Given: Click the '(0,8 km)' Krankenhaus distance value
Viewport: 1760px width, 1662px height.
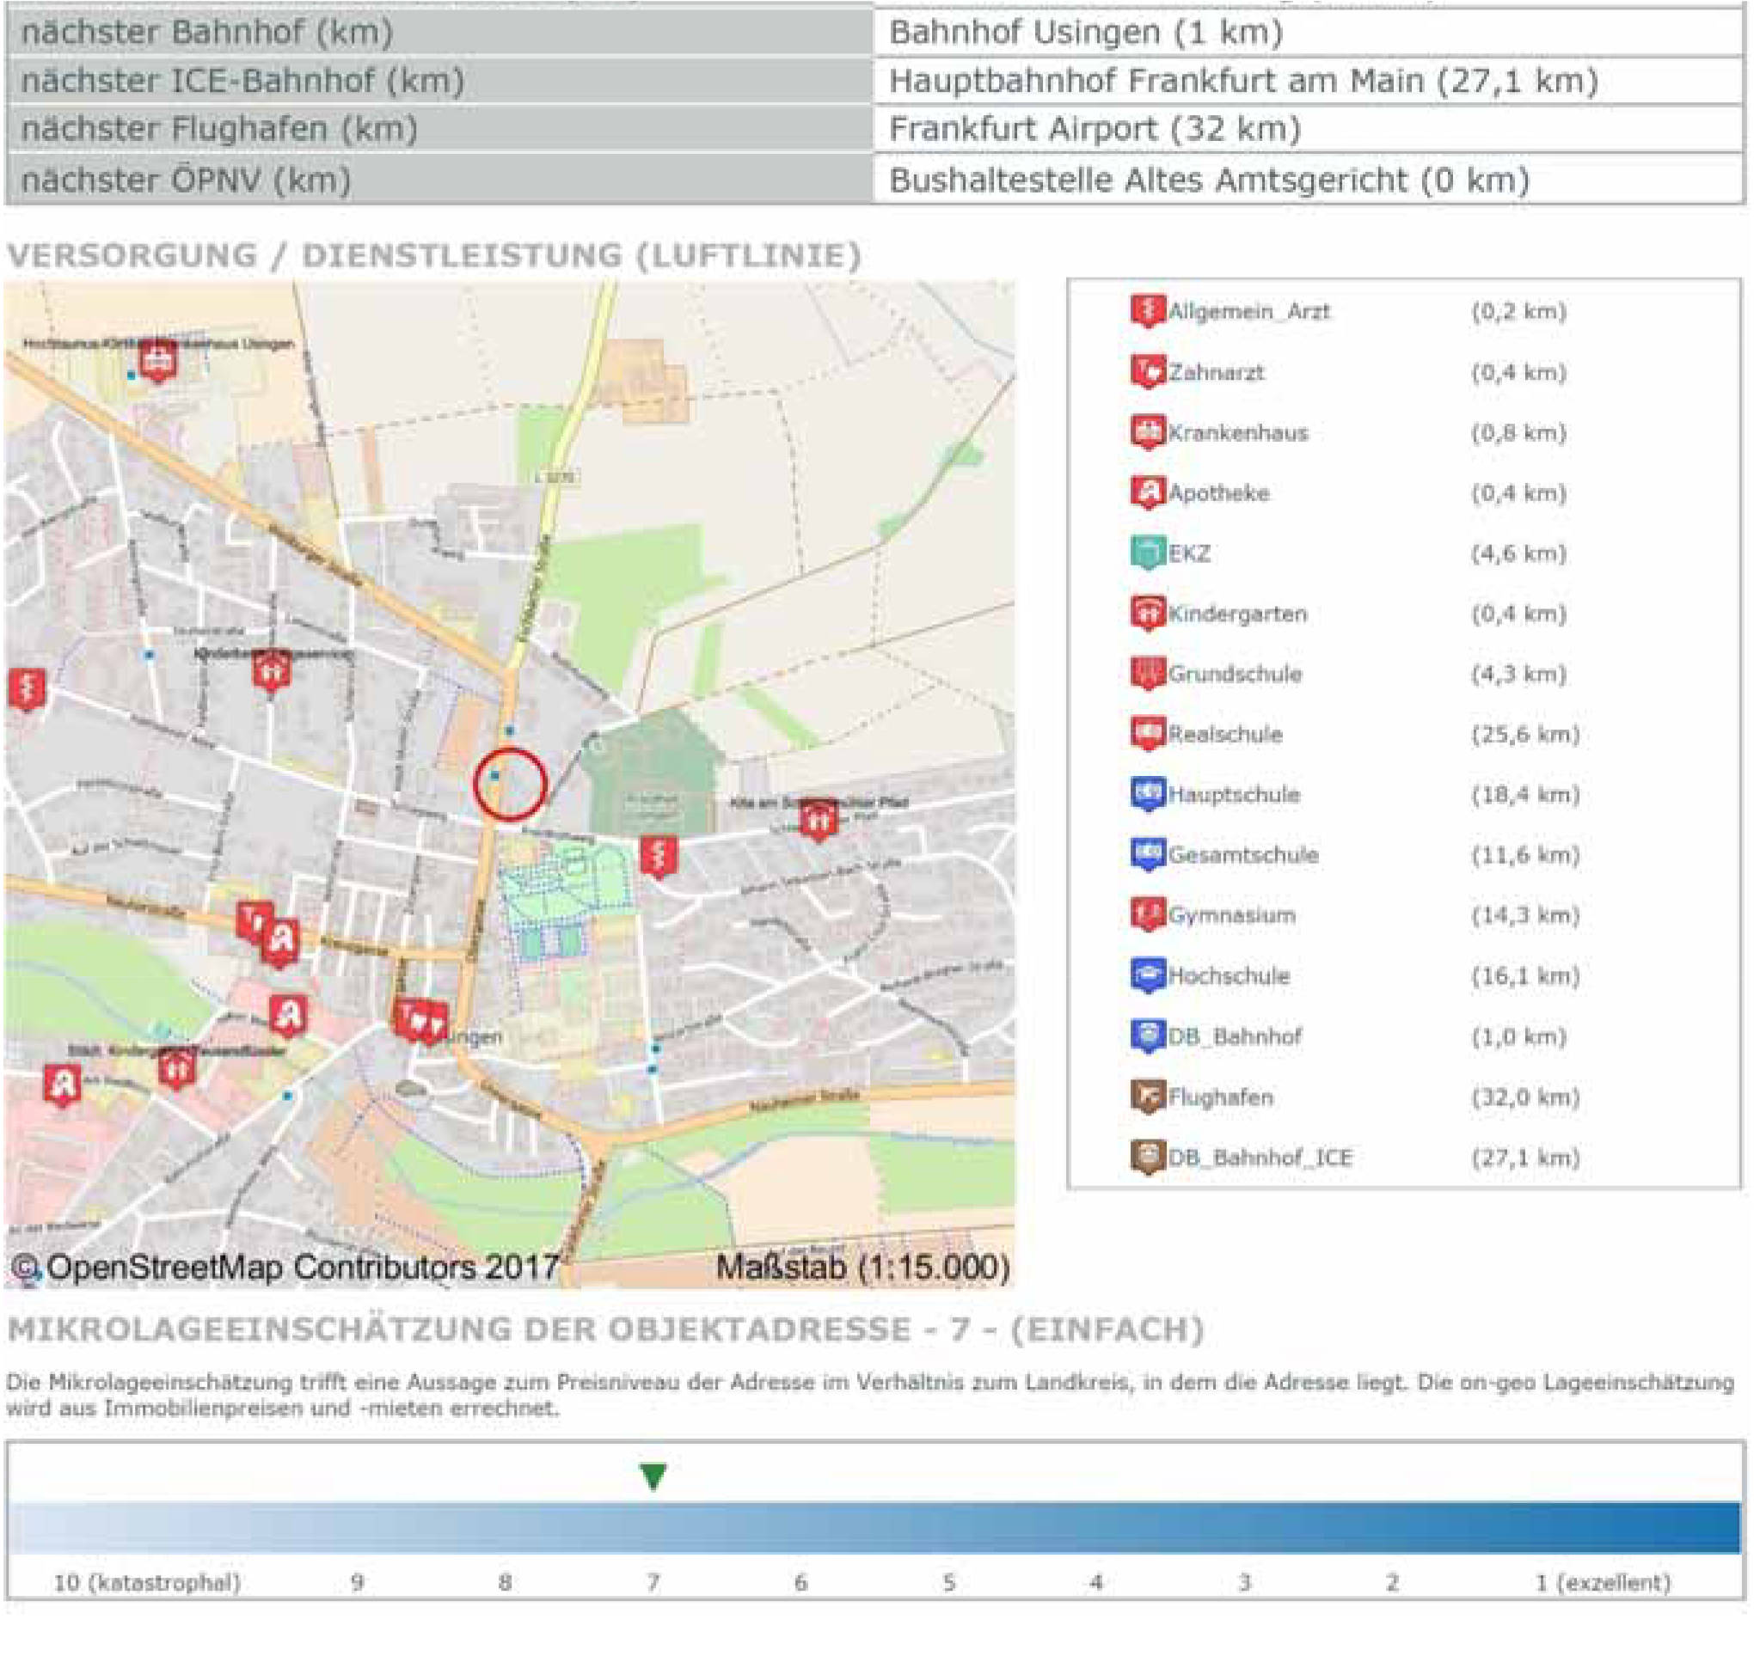Looking at the screenshot, I should tap(1519, 432).
